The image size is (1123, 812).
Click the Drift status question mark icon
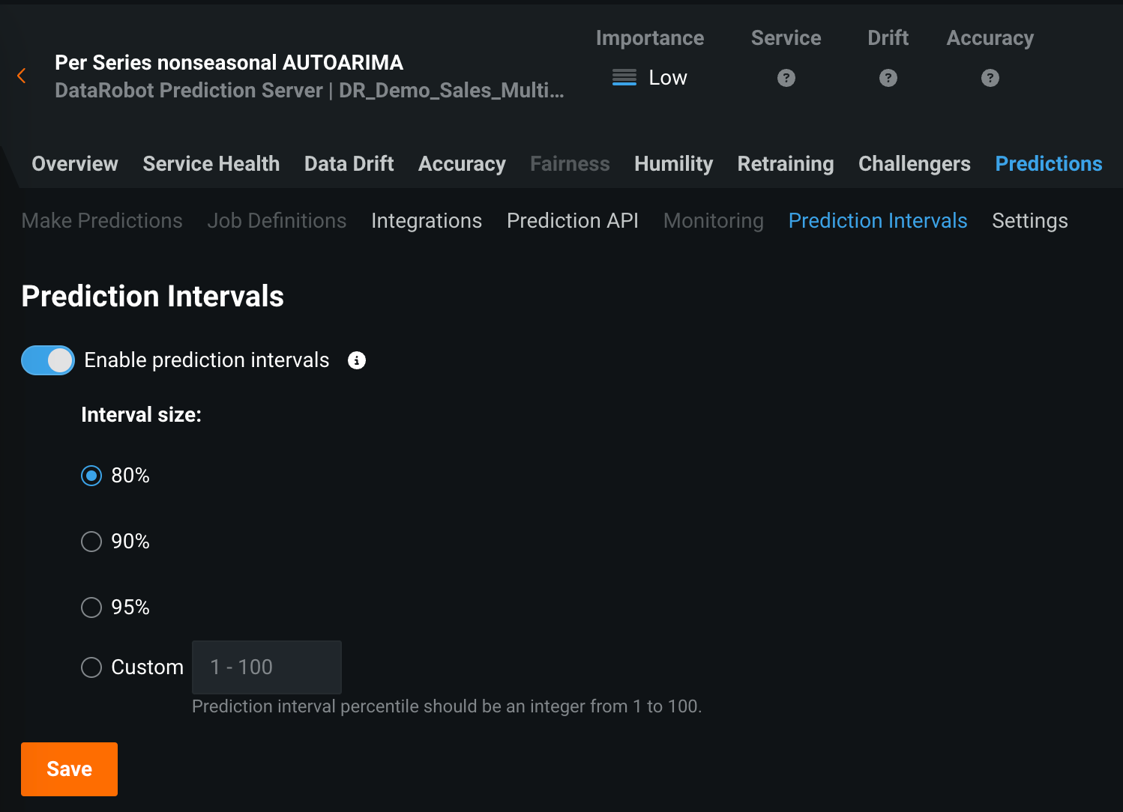pyautogui.click(x=888, y=78)
